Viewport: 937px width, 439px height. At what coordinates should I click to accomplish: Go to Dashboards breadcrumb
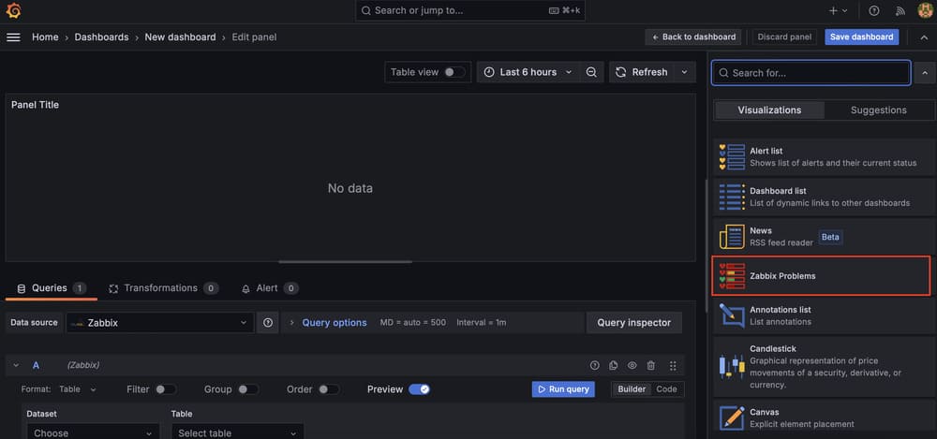pyautogui.click(x=101, y=37)
